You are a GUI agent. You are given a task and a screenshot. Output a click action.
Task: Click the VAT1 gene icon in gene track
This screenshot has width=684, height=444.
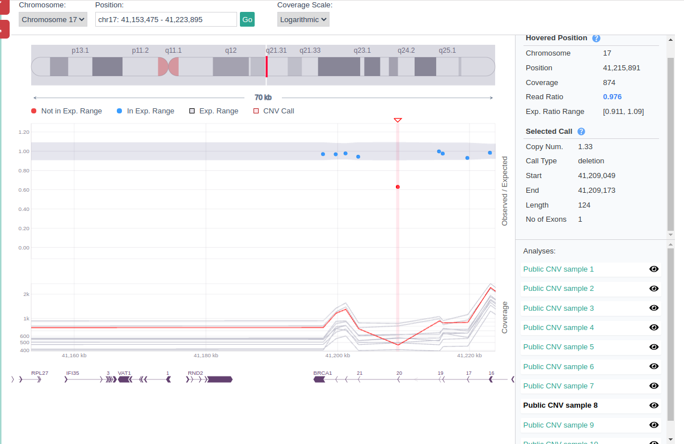click(x=124, y=379)
